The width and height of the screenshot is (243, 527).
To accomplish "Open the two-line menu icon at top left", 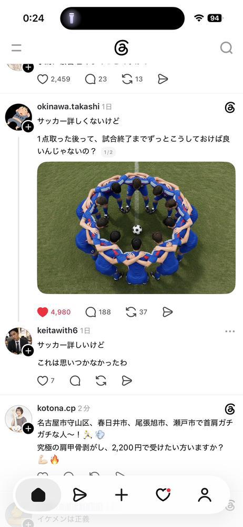I will pos(16,48).
